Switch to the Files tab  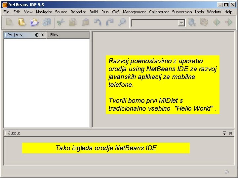click(x=54, y=35)
